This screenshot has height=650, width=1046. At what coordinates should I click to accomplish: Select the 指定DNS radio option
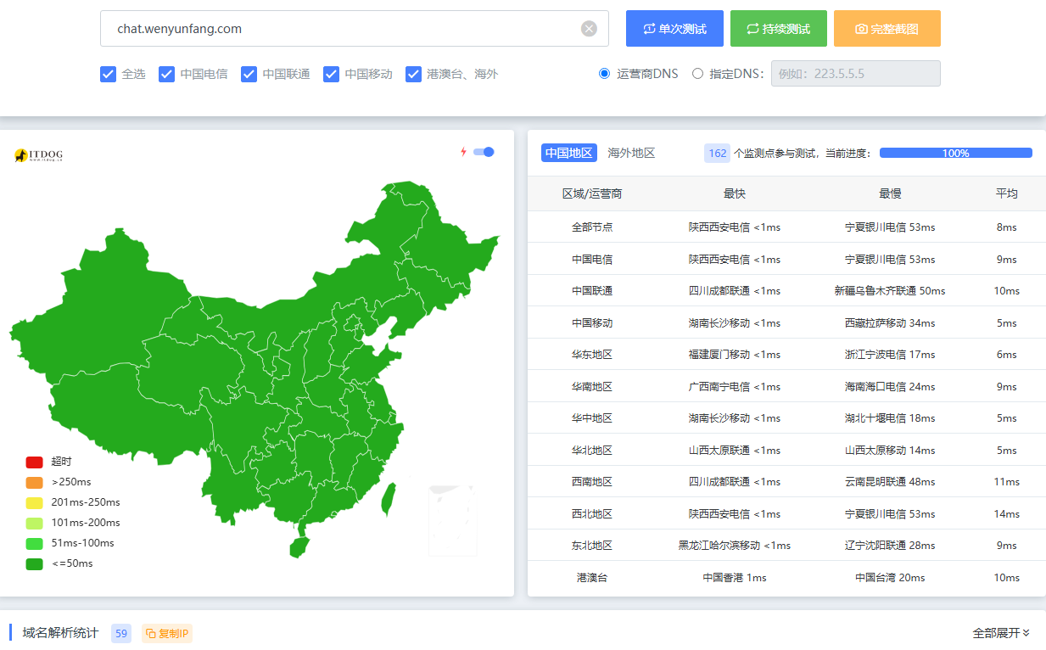coord(697,74)
